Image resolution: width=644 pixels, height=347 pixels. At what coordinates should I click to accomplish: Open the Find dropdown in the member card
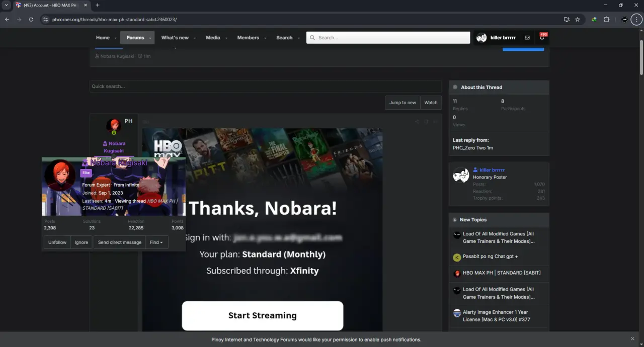[x=156, y=242]
